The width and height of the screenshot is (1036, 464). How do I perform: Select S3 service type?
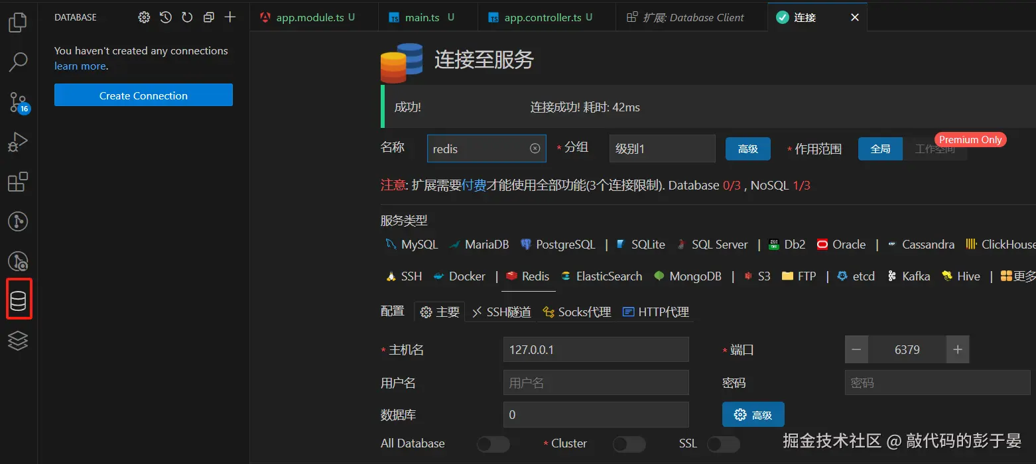(757, 276)
